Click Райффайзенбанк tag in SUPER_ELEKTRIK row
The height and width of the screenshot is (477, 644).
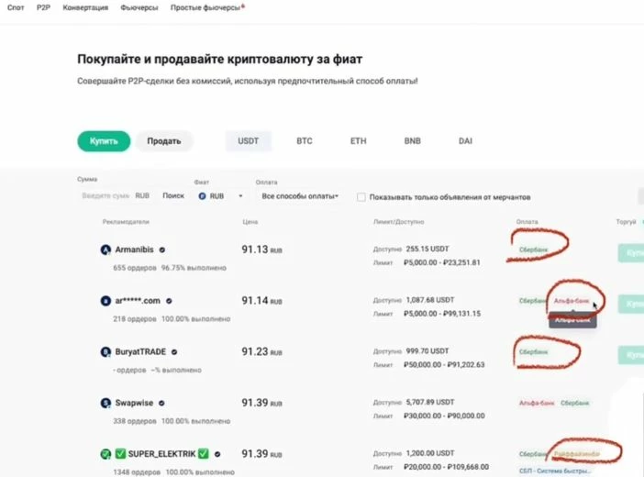pyautogui.click(x=577, y=454)
